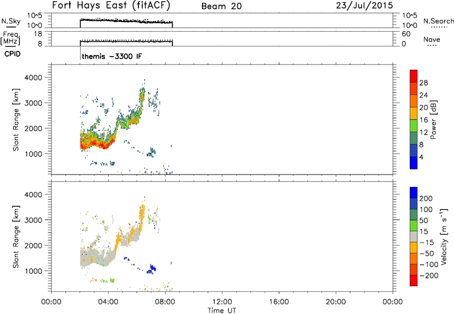Click the 04:00 time tick label
This screenshot has width=454, height=314.
coord(108,302)
